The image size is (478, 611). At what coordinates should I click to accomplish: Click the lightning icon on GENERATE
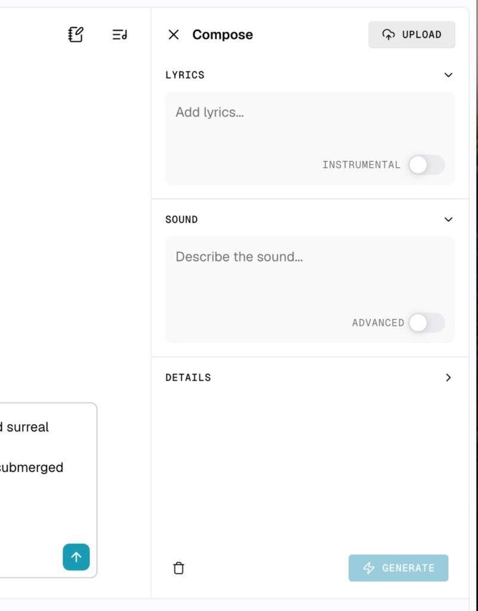click(x=369, y=568)
